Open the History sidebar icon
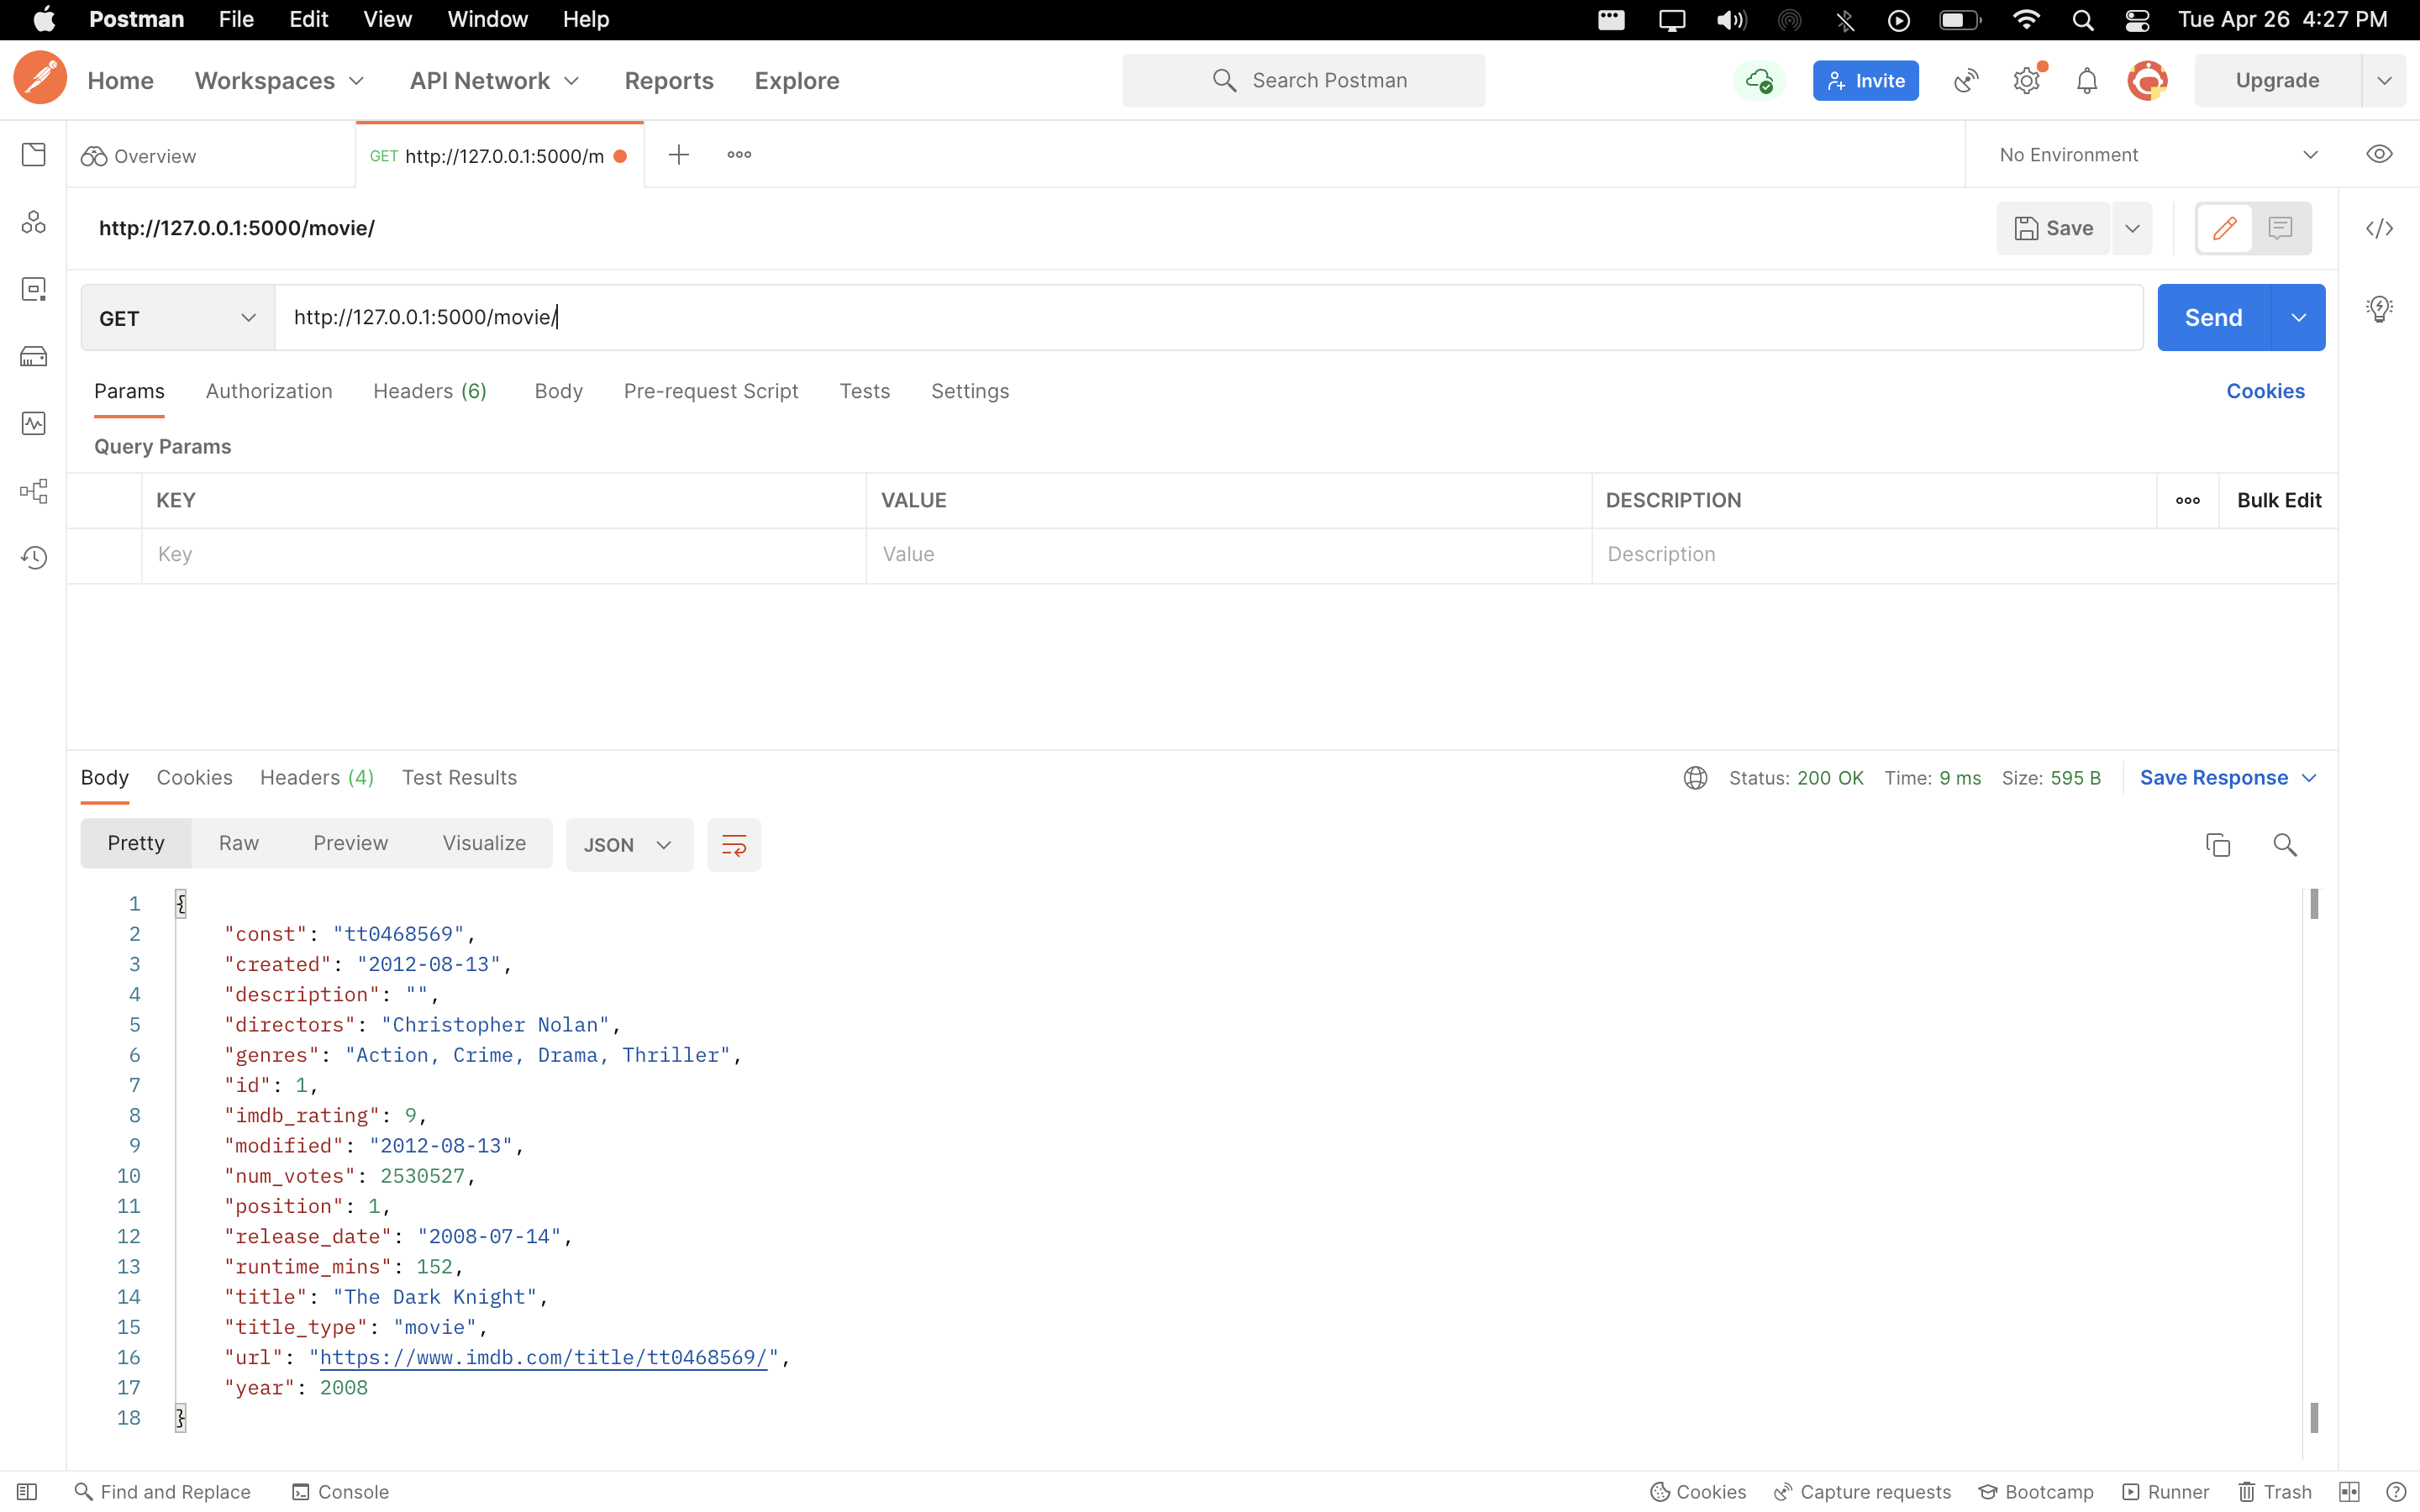Screen dimensions: 2420x1512 click(x=34, y=557)
